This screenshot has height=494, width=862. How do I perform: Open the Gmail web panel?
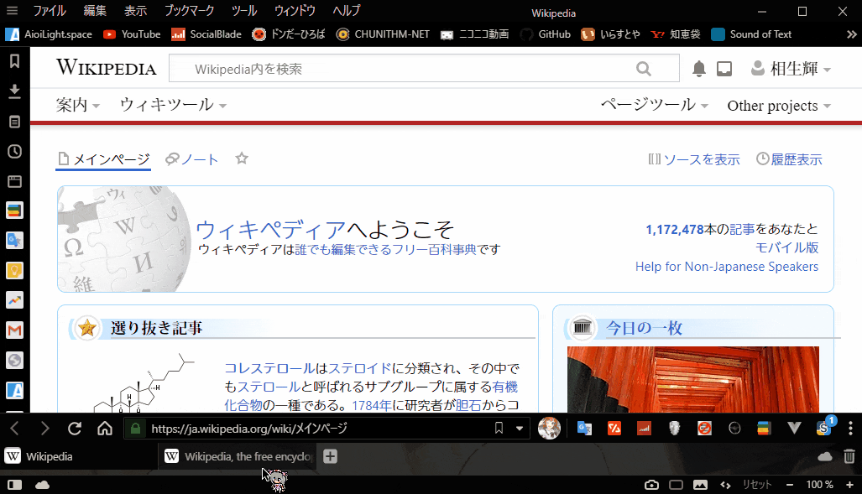(x=13, y=330)
